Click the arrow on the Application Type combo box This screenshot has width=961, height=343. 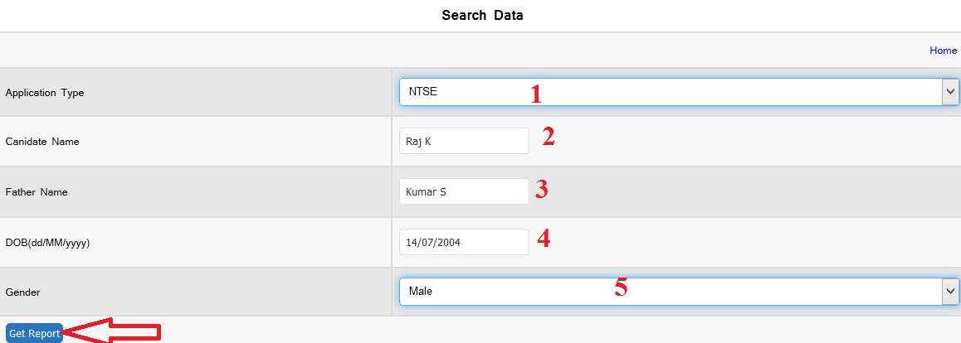pyautogui.click(x=950, y=92)
